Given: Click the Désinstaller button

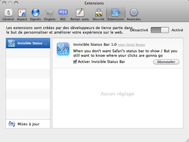Looking at the screenshot, I should [166, 62].
